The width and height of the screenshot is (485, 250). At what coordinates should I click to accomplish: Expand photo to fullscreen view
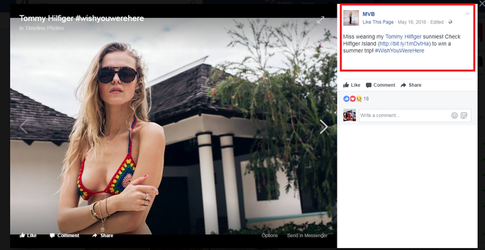tap(321, 20)
